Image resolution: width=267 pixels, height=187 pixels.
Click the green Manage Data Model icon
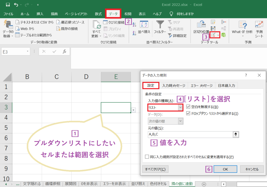click(223, 35)
